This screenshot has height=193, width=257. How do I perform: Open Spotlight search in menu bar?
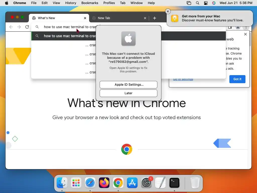click(198, 3)
